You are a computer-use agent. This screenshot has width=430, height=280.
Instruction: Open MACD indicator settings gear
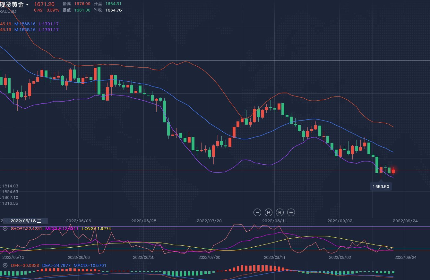point(5,265)
